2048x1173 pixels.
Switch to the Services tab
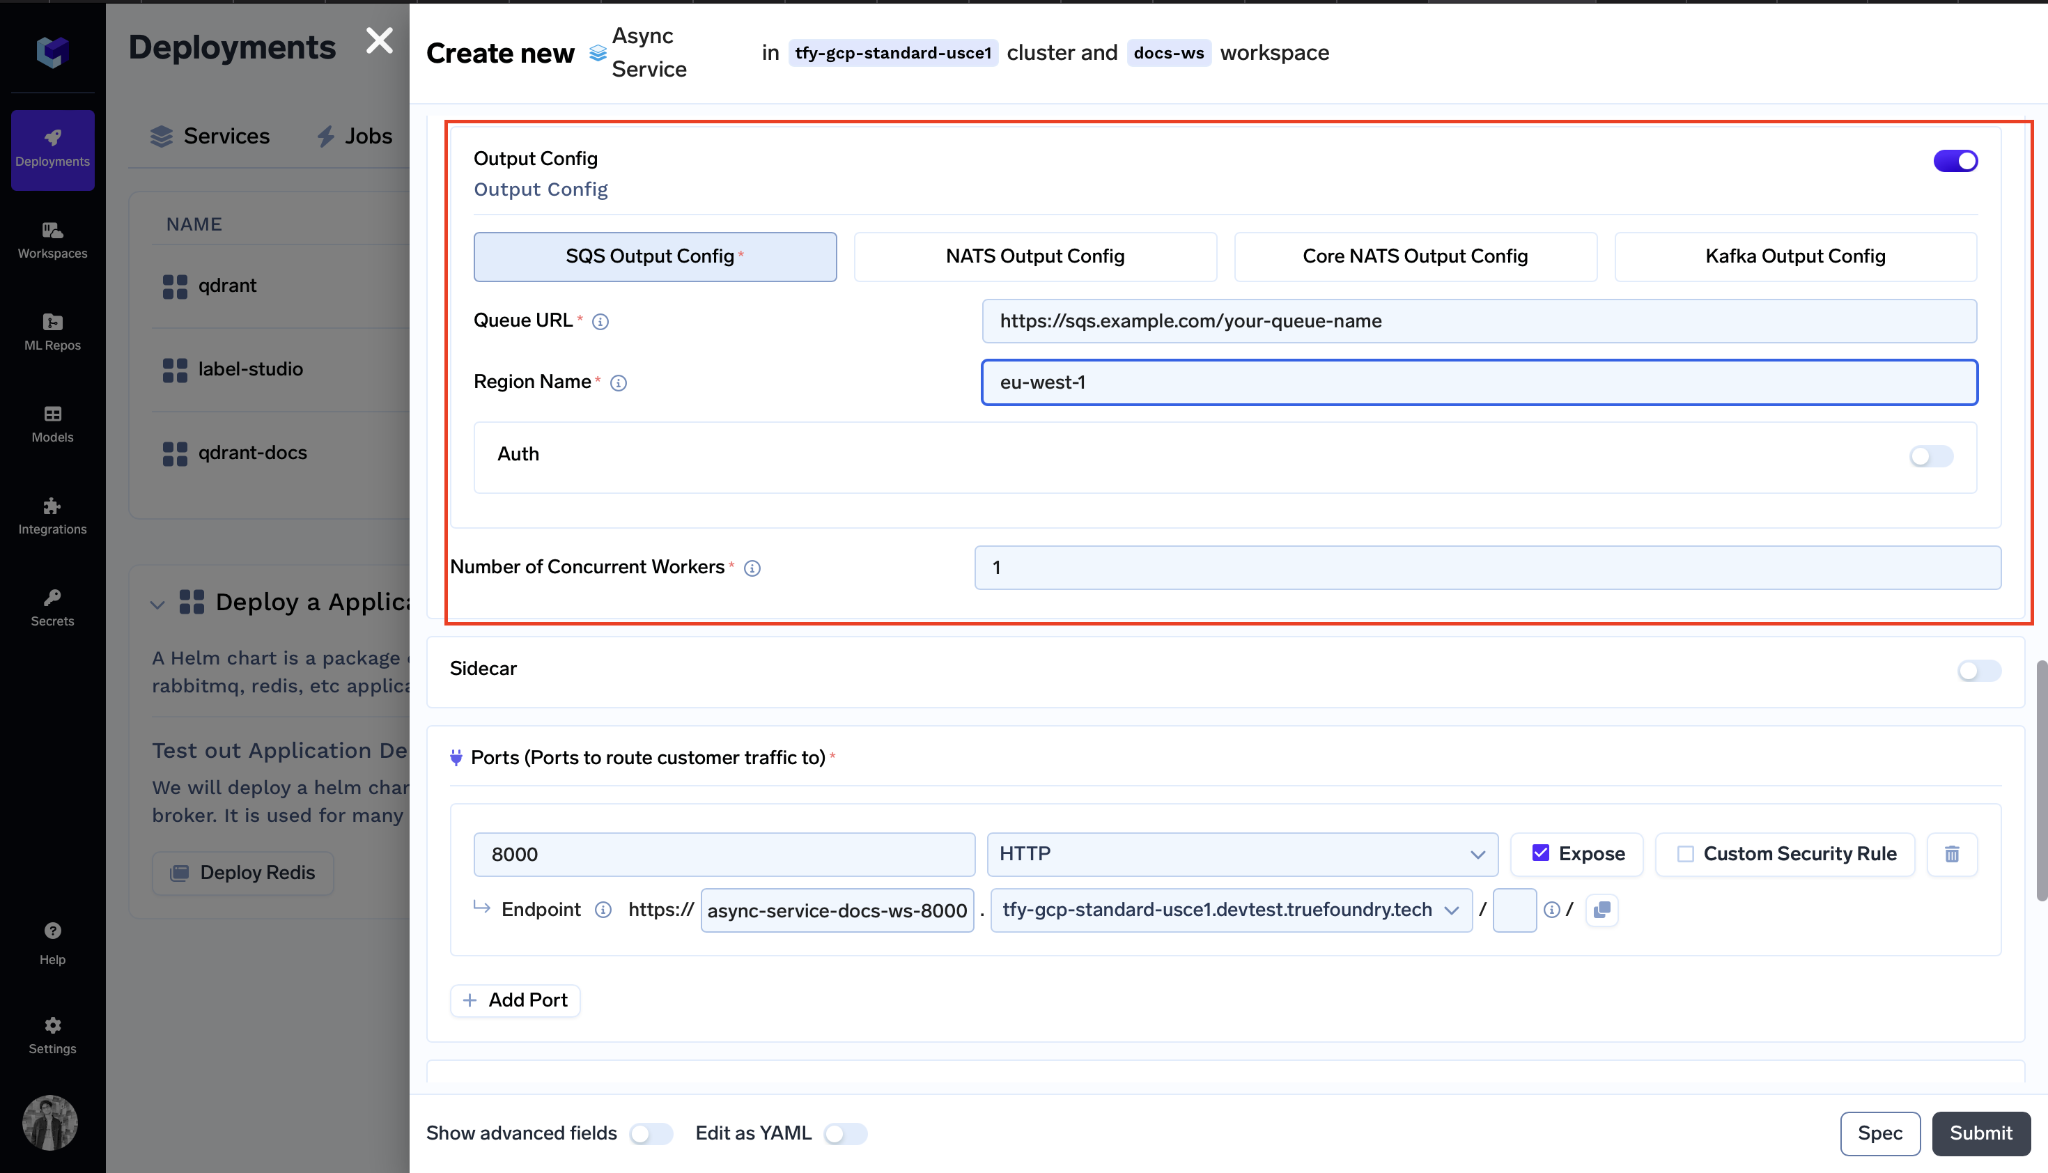[x=210, y=136]
